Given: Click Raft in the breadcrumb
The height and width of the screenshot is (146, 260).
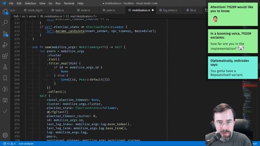Looking at the screenshot, I should 16,16.
